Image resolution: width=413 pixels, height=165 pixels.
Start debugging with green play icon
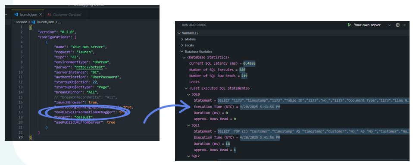click(x=349, y=25)
